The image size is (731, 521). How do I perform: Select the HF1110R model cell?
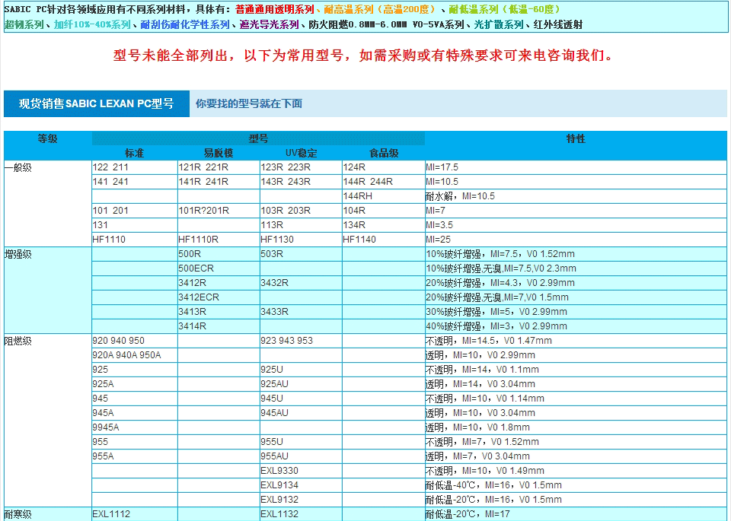tap(198, 239)
